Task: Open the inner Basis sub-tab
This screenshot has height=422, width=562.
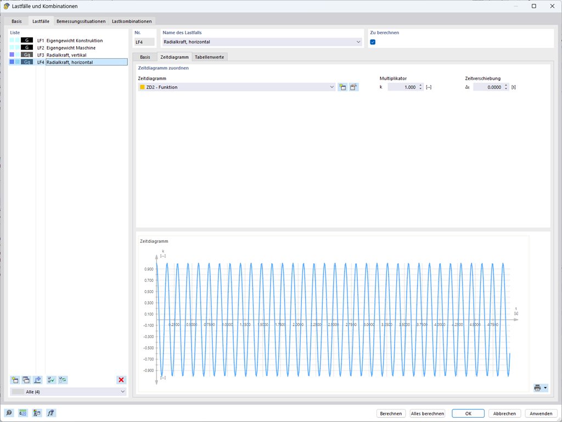Action: [x=145, y=57]
